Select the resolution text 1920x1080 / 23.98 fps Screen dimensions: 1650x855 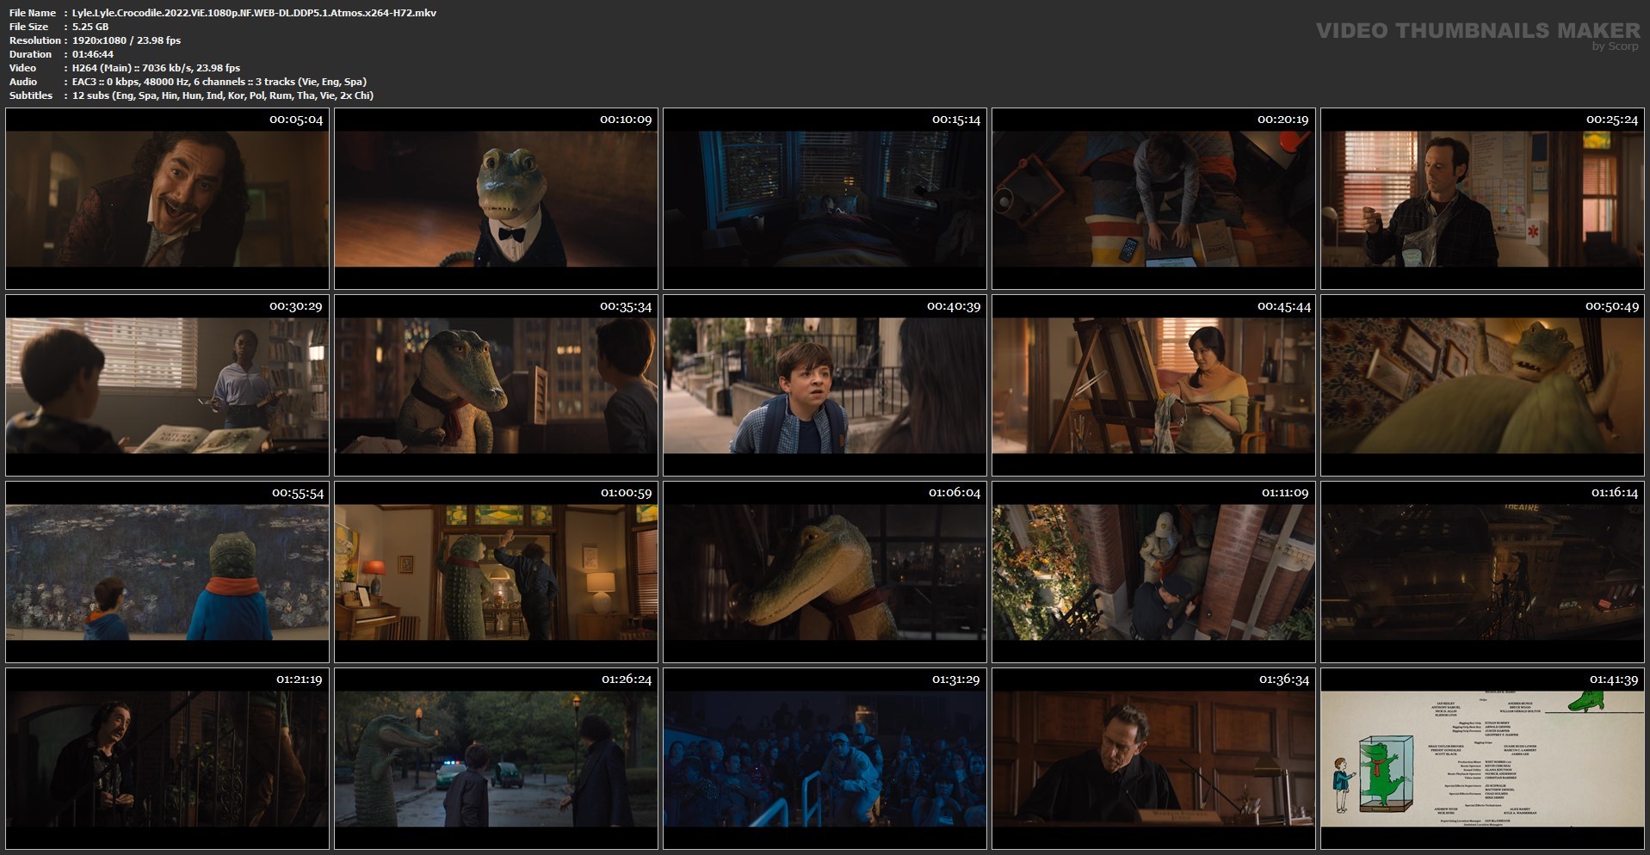127,40
